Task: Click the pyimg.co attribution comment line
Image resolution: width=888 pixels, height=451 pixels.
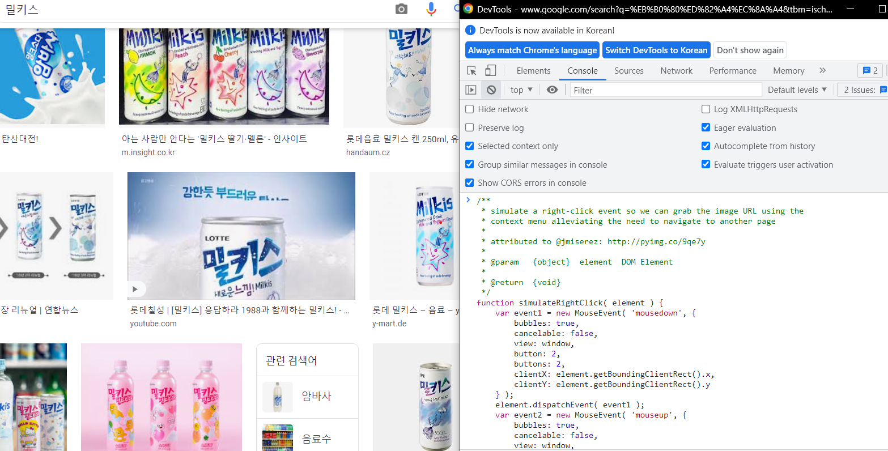Action: [593, 241]
